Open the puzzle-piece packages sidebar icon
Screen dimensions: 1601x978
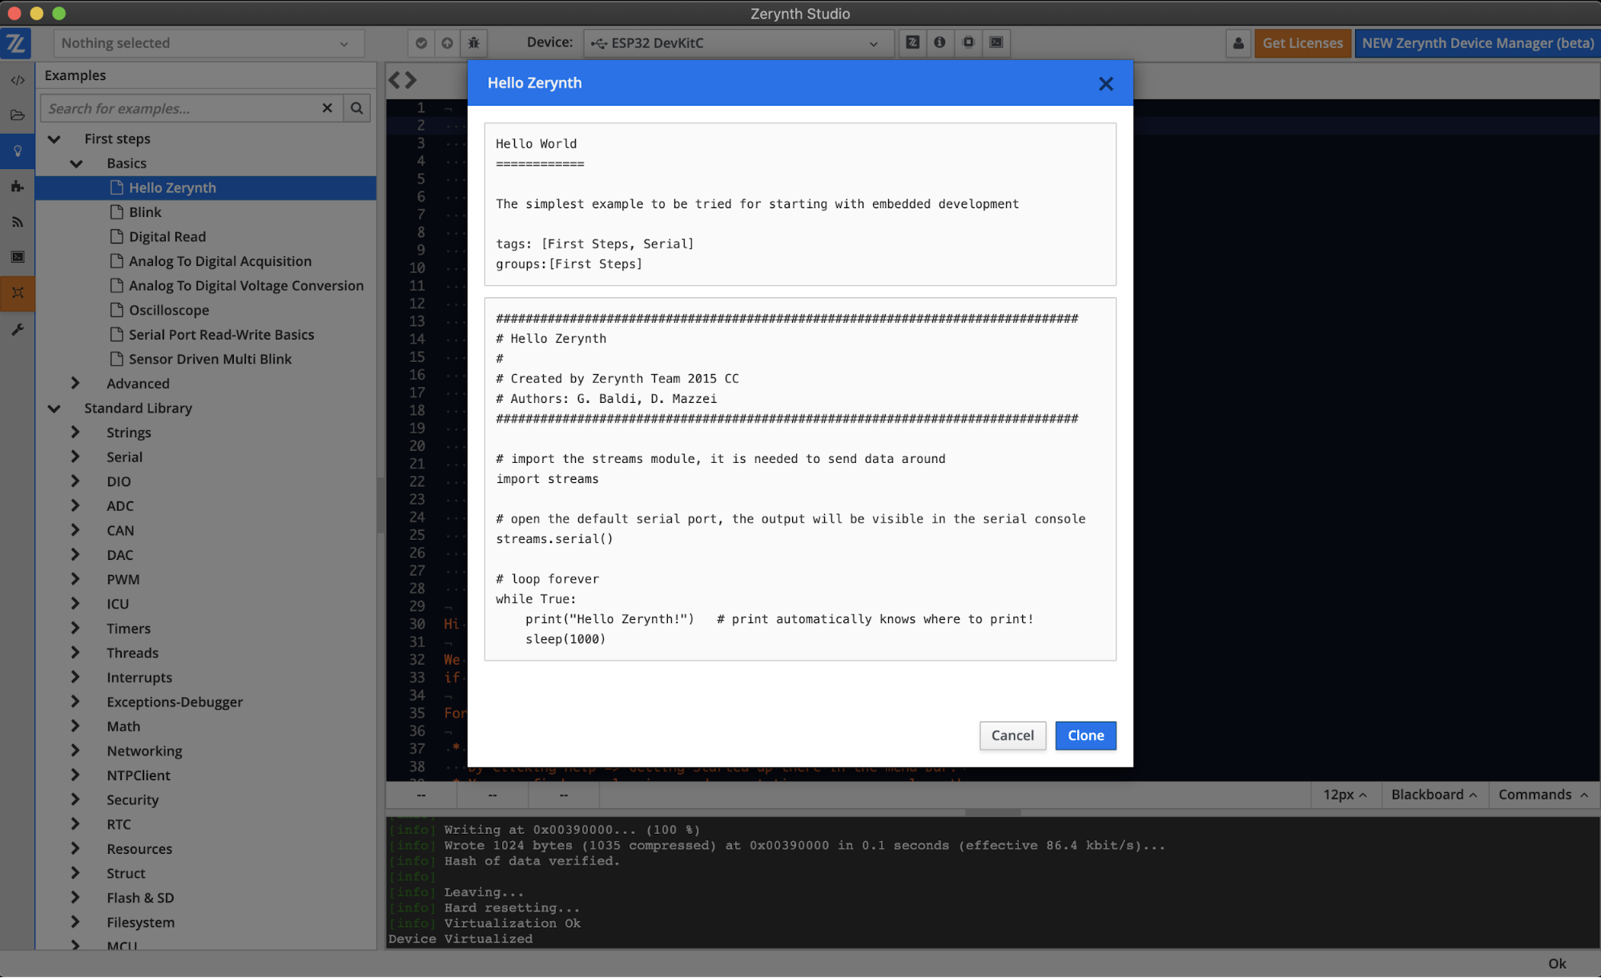point(18,187)
